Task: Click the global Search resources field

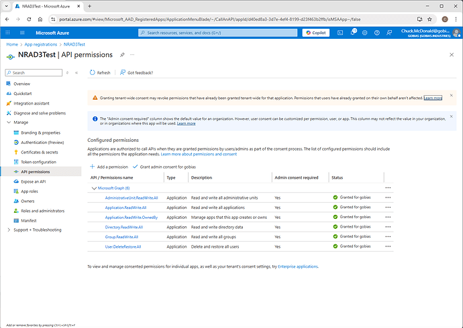Action: 218,33
